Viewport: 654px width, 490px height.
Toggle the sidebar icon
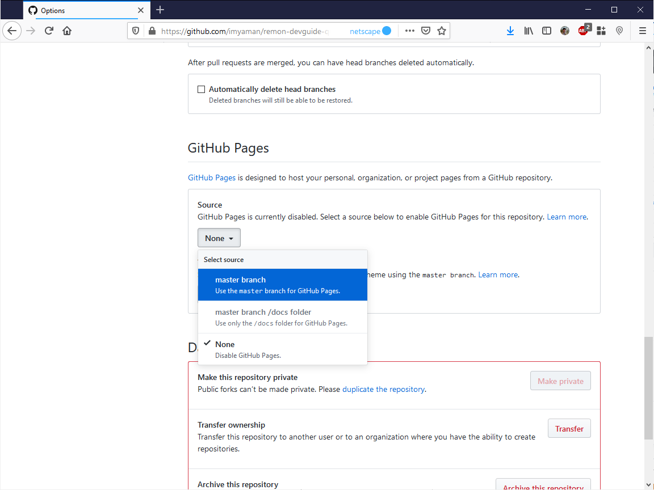pos(546,31)
